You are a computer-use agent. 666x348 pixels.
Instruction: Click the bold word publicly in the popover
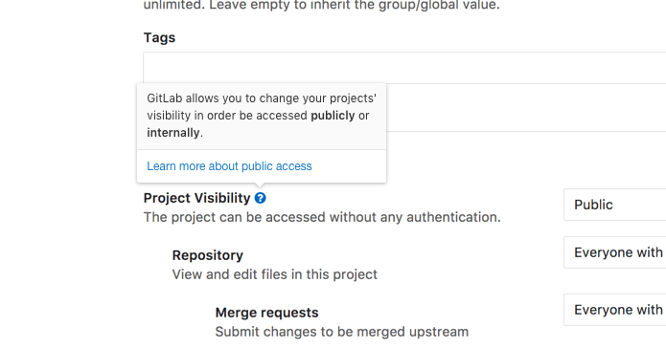click(x=333, y=116)
